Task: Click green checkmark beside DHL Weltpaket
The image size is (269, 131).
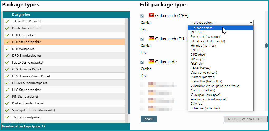Action: point(7,49)
